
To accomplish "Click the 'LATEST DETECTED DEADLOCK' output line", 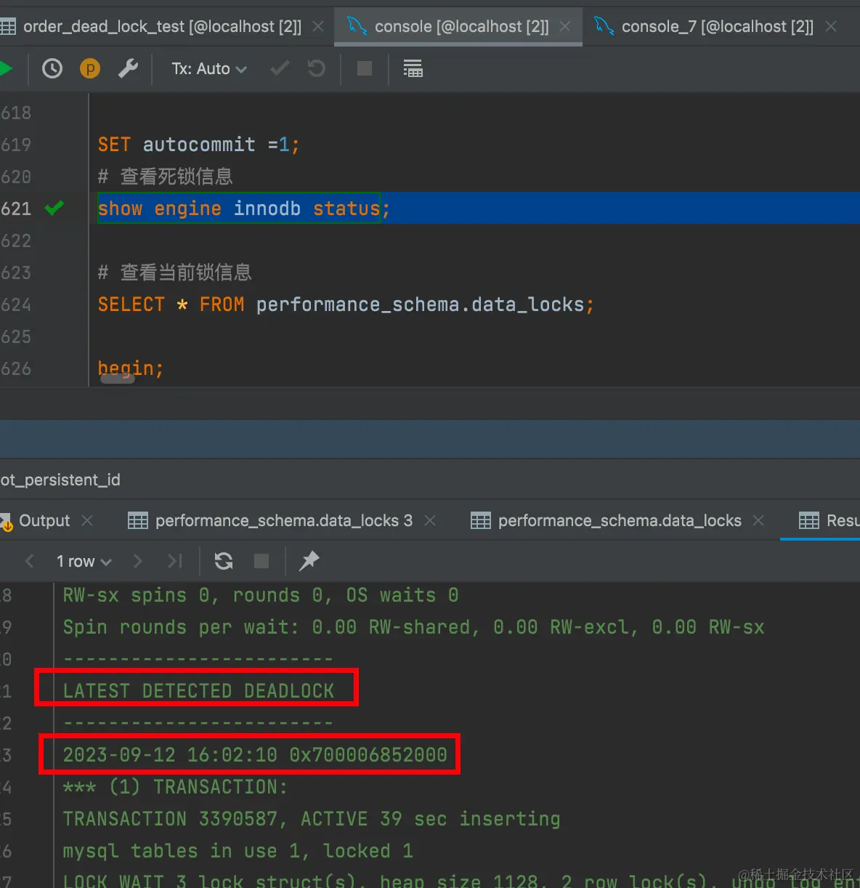I will 198,691.
